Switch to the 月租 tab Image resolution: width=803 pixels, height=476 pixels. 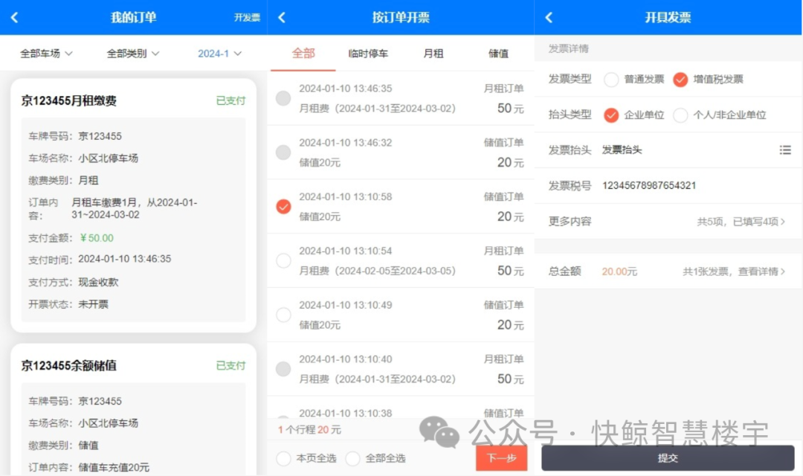pyautogui.click(x=433, y=54)
